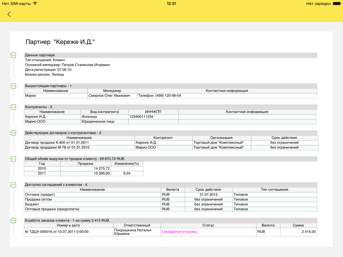The image size is (343, 257).
Task: Collapse the Контрагенты section
Action: [x=13, y=107]
